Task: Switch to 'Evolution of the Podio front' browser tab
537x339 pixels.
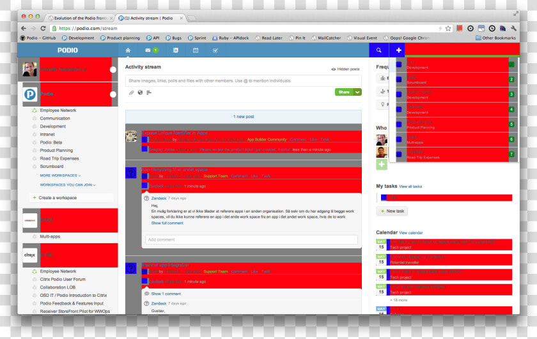Action: [81, 18]
